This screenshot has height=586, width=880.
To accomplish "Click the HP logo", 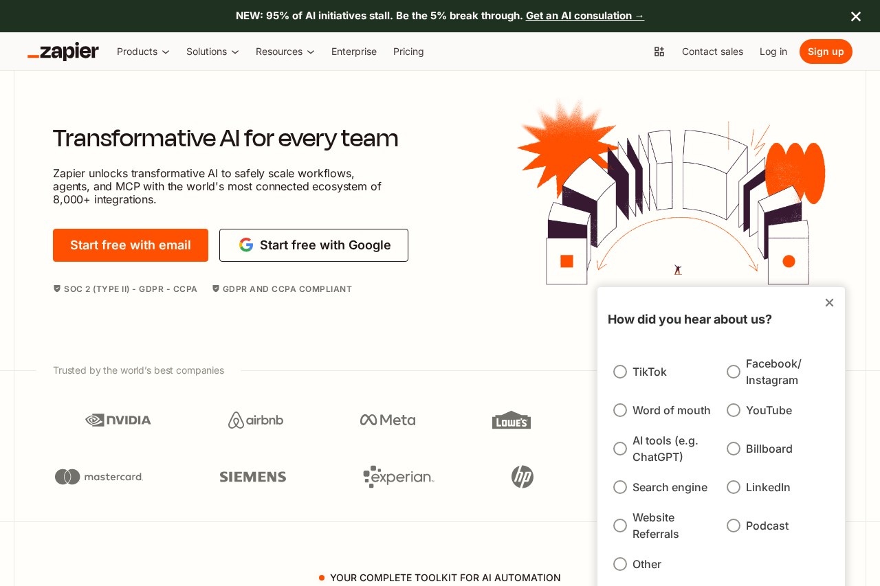I will pos(522,476).
